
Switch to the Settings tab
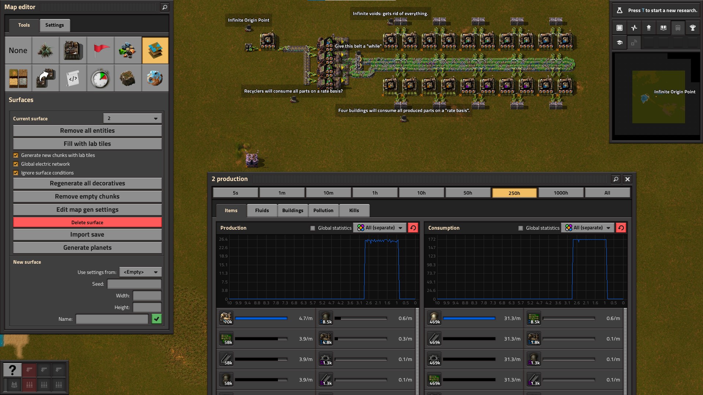tap(55, 25)
